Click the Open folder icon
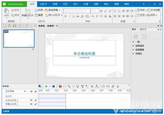This screenshot has width=164, height=115. tap(10, 26)
